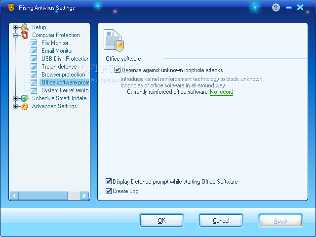Click the Computer Protection glove icon
The width and height of the screenshot is (316, 237).
click(x=25, y=35)
